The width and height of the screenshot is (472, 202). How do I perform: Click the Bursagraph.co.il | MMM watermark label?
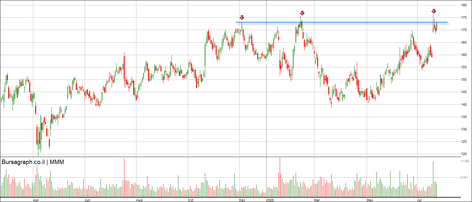(x=33, y=162)
